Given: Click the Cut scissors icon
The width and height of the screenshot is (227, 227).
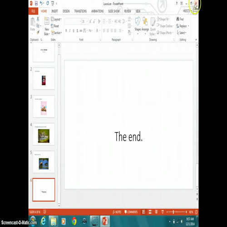Looking at the screenshot, I should [38, 19].
